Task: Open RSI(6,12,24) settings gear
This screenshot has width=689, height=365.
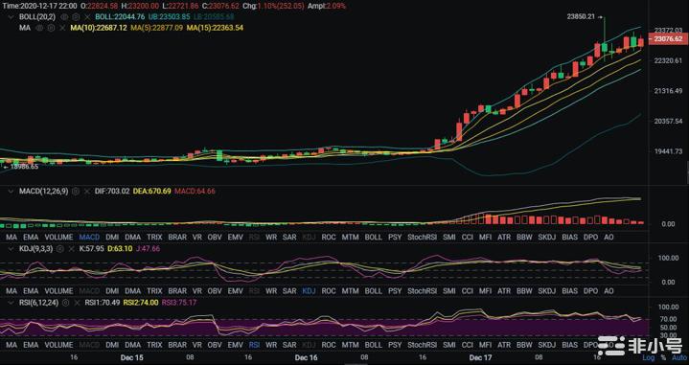Action: coord(66,303)
